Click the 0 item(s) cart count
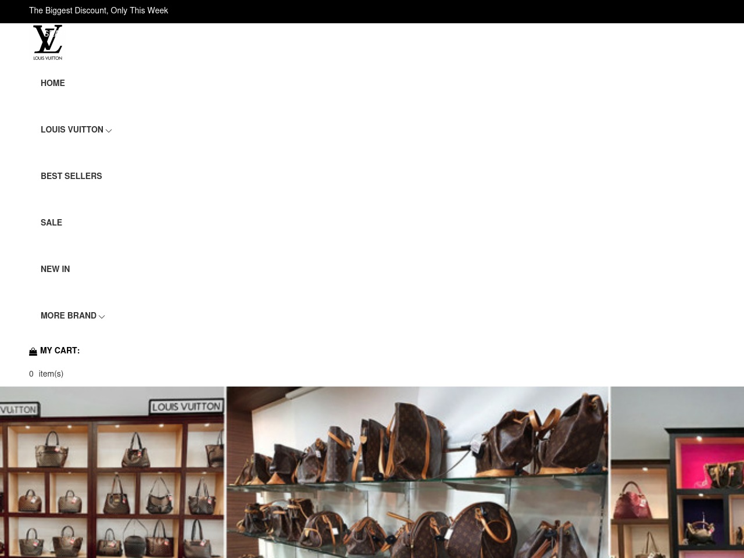Image resolution: width=744 pixels, height=558 pixels. pos(46,374)
